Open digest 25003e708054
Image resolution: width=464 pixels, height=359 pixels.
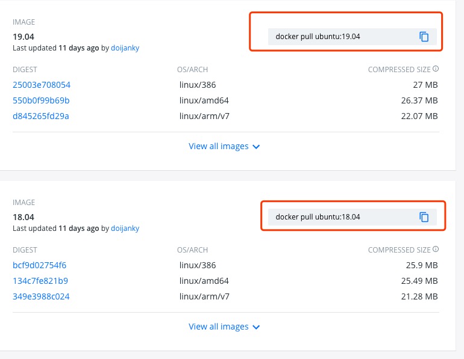pos(42,85)
